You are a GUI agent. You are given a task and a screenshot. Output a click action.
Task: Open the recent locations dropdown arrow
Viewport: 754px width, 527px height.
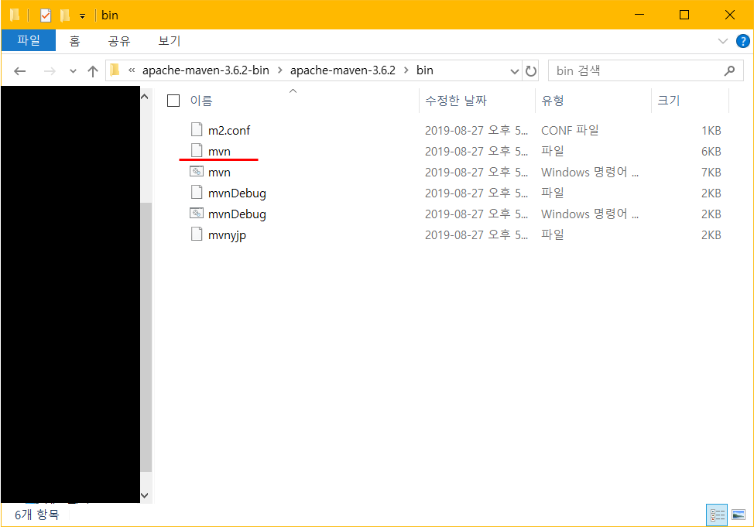point(73,71)
